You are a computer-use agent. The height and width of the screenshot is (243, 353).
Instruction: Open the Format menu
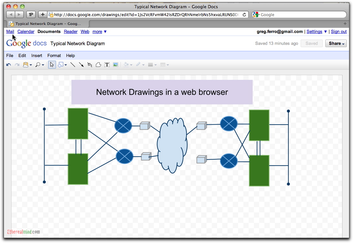point(54,55)
